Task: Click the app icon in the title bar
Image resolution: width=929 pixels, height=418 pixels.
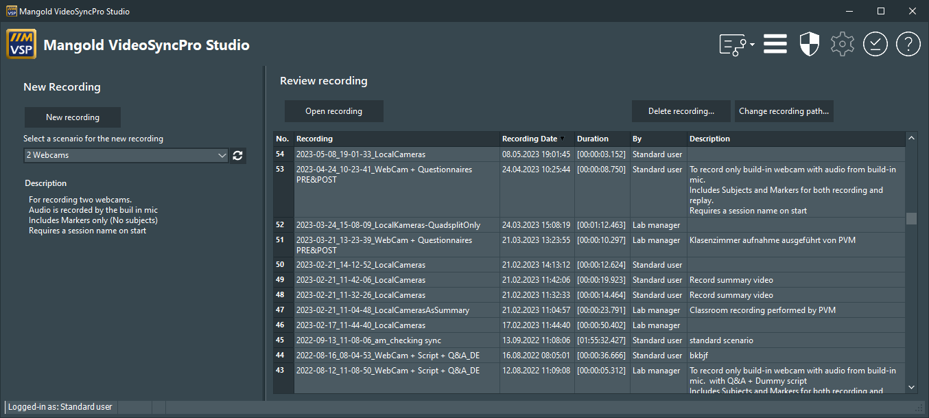Action: [x=11, y=11]
